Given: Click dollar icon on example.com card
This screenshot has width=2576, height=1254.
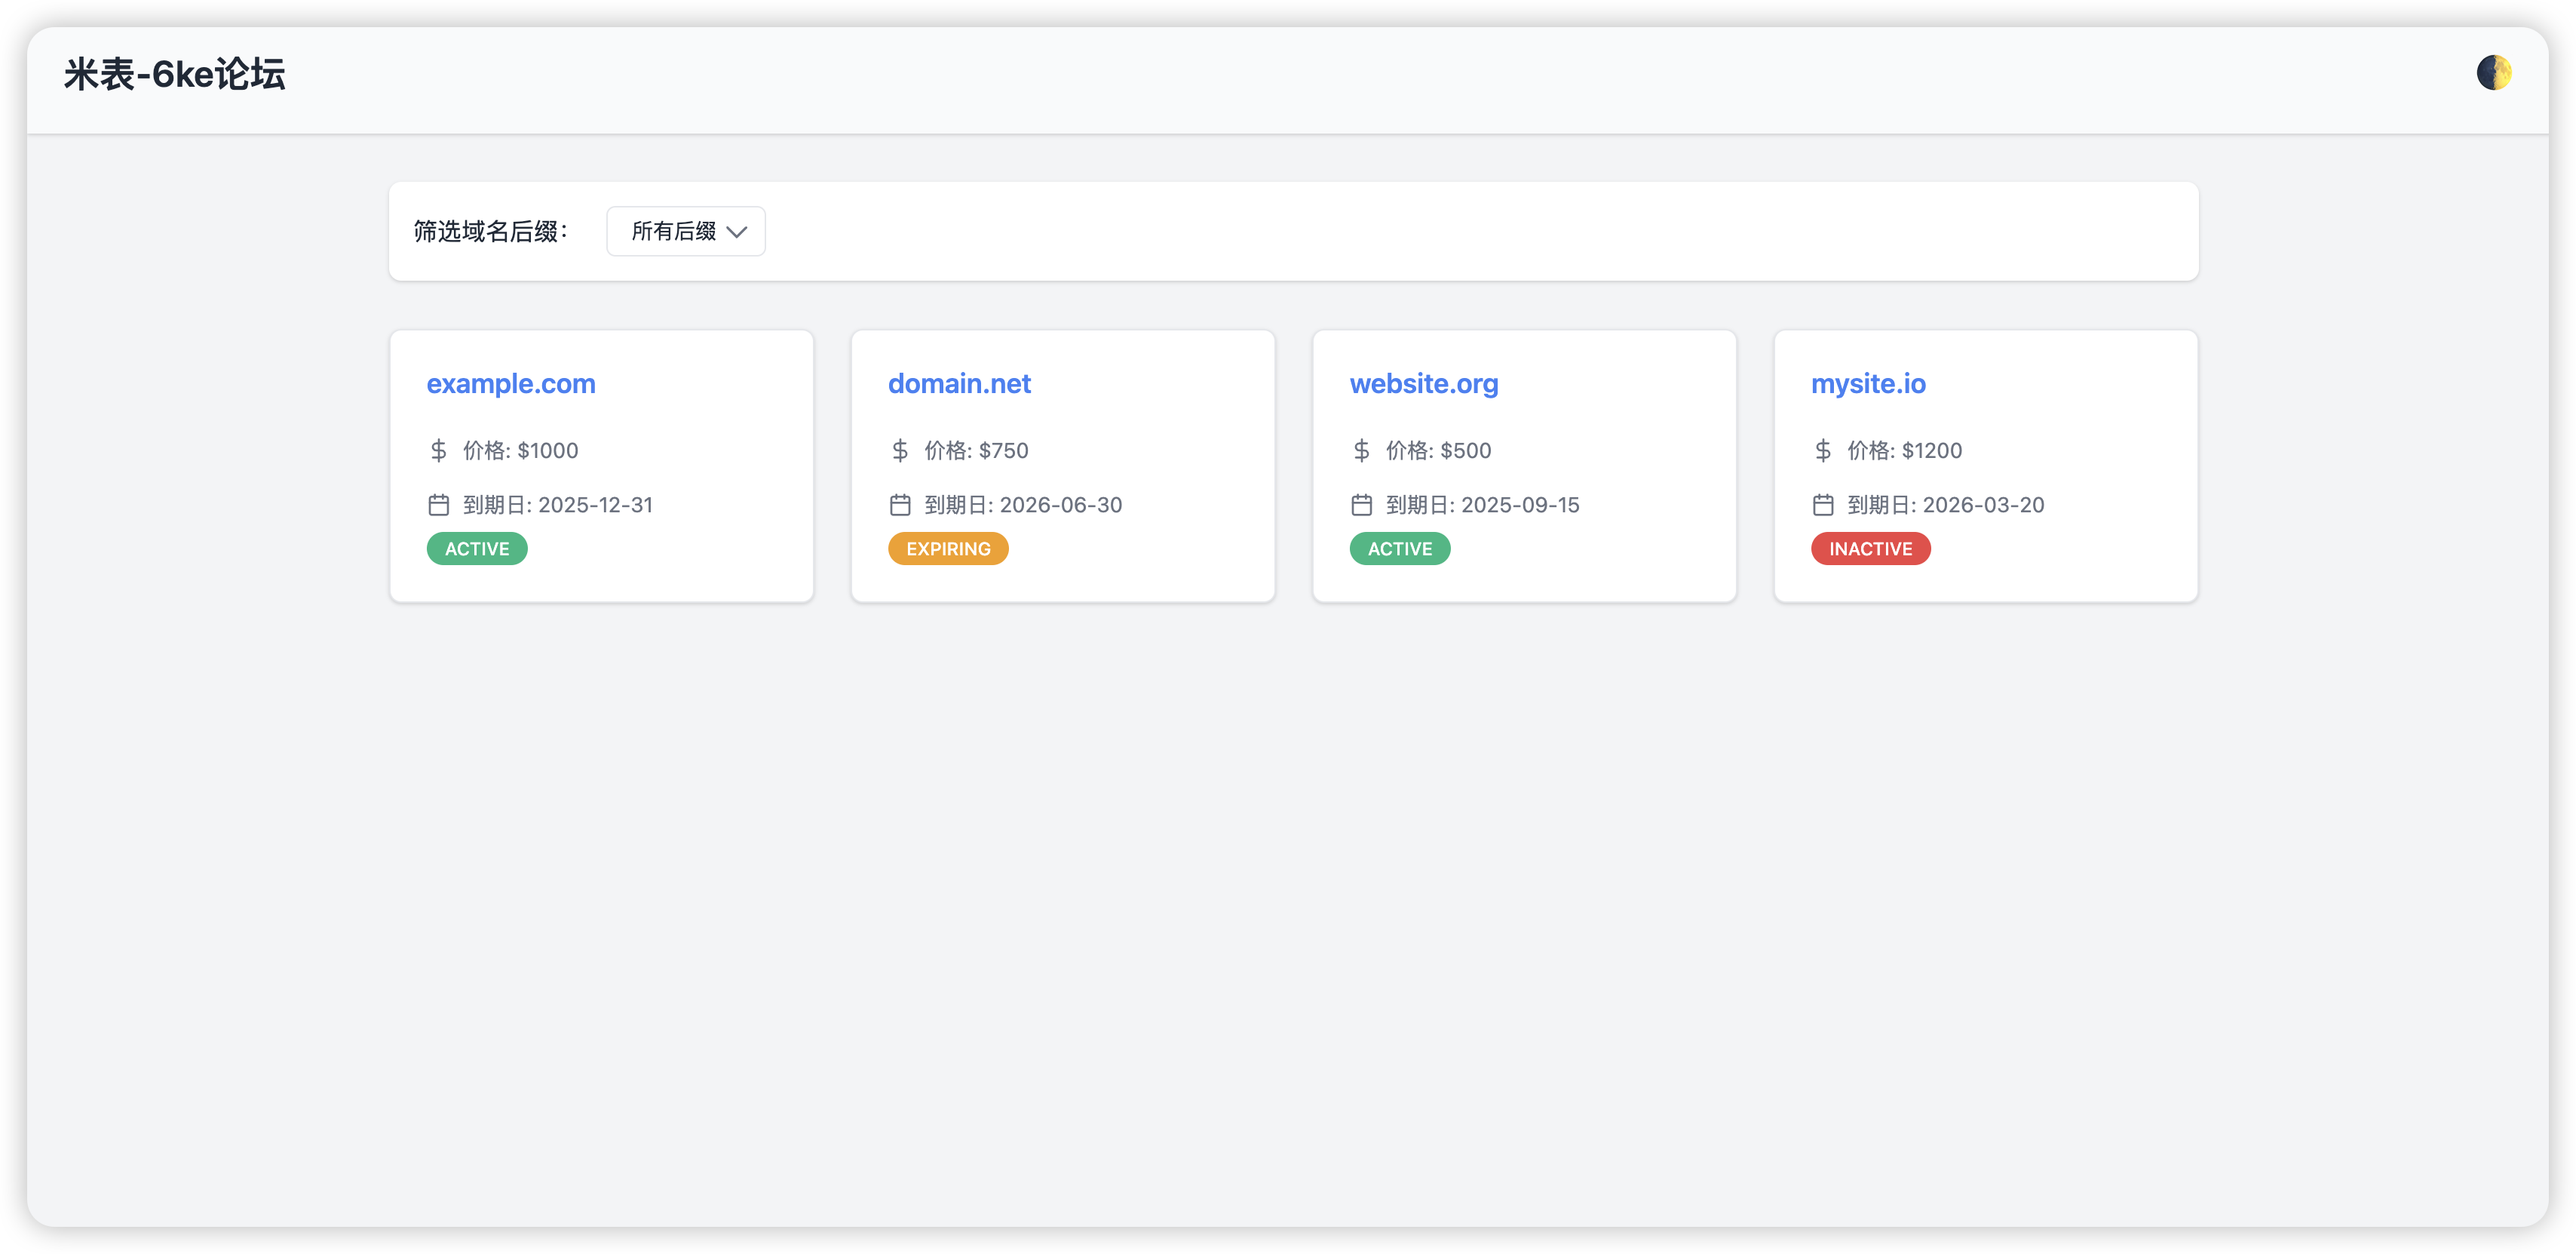Looking at the screenshot, I should coord(438,450).
